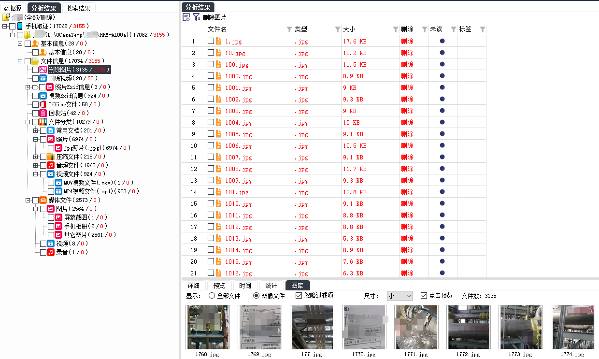Click the MOV视频文件 node icon
Viewport: 599px width, 359px height.
pos(58,183)
